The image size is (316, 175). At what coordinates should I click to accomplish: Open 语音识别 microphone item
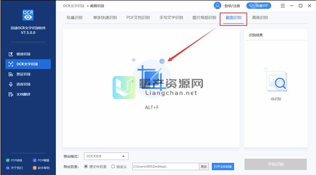tap(20, 84)
